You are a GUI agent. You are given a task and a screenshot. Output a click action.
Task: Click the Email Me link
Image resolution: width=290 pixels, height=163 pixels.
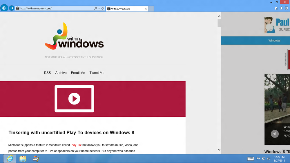pos(78,73)
